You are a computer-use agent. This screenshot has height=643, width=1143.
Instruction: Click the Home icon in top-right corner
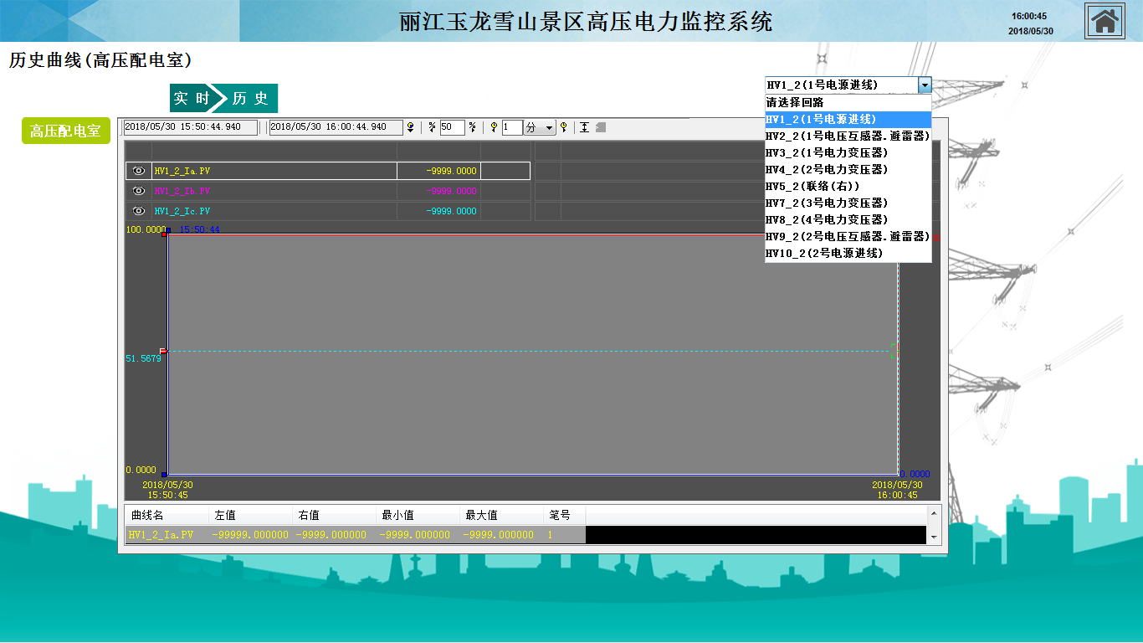pyautogui.click(x=1105, y=21)
